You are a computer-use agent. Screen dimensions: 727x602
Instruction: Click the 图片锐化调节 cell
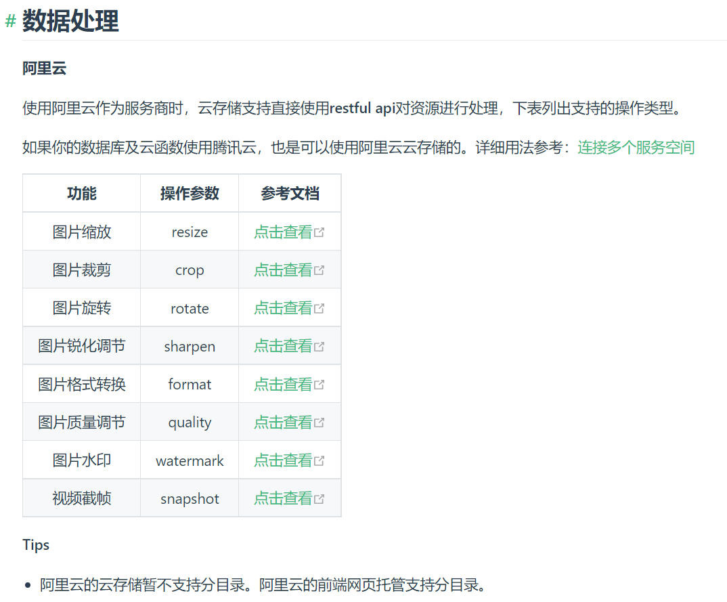click(x=82, y=346)
